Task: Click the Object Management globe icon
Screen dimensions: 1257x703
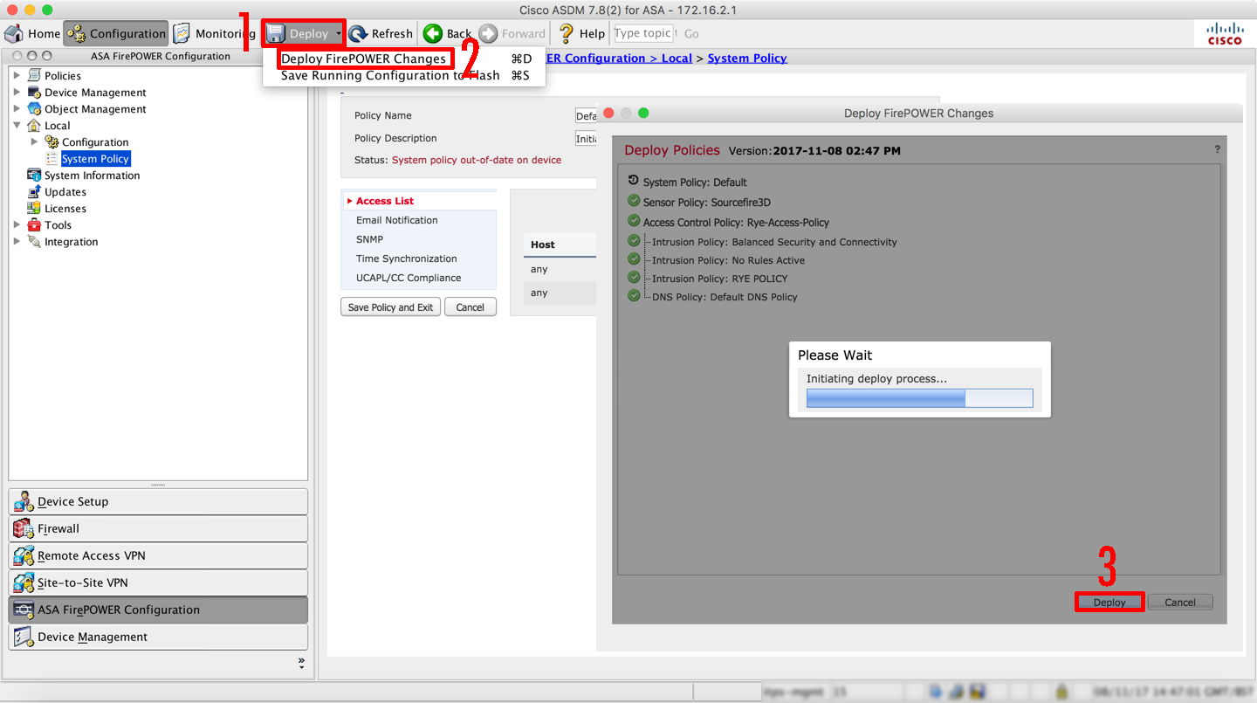Action: (x=34, y=109)
